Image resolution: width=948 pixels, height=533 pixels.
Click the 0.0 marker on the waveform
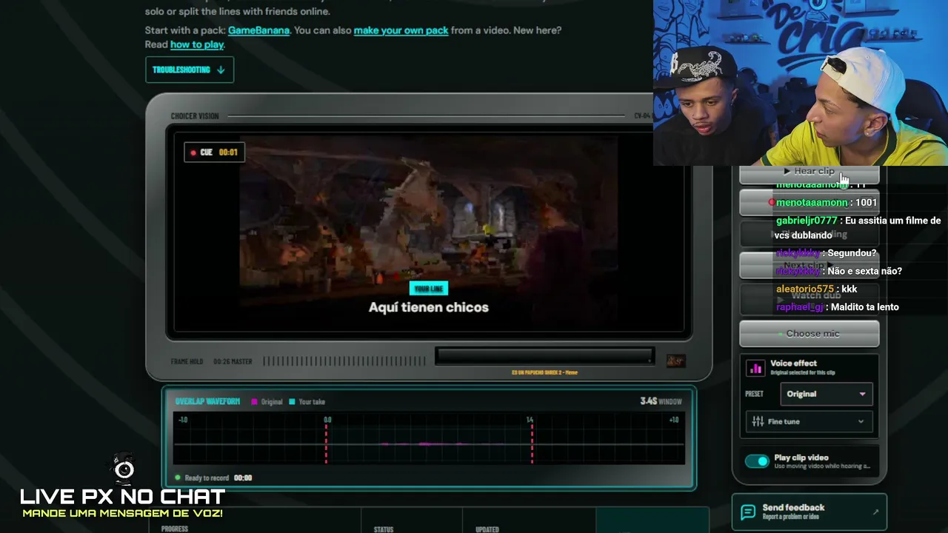pyautogui.click(x=327, y=420)
